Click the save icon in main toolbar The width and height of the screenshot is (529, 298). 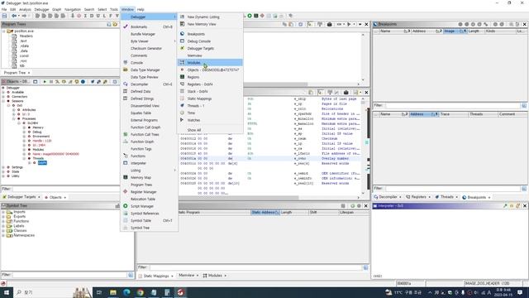tap(4, 16)
